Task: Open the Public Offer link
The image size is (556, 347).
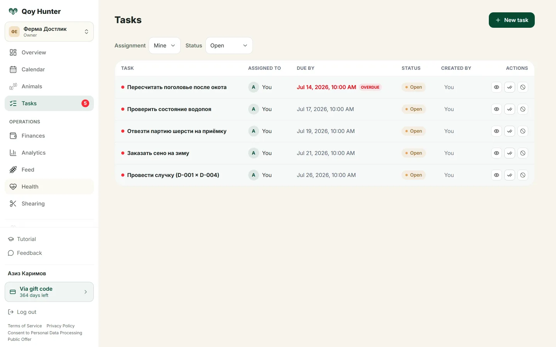Action: pyautogui.click(x=20, y=339)
